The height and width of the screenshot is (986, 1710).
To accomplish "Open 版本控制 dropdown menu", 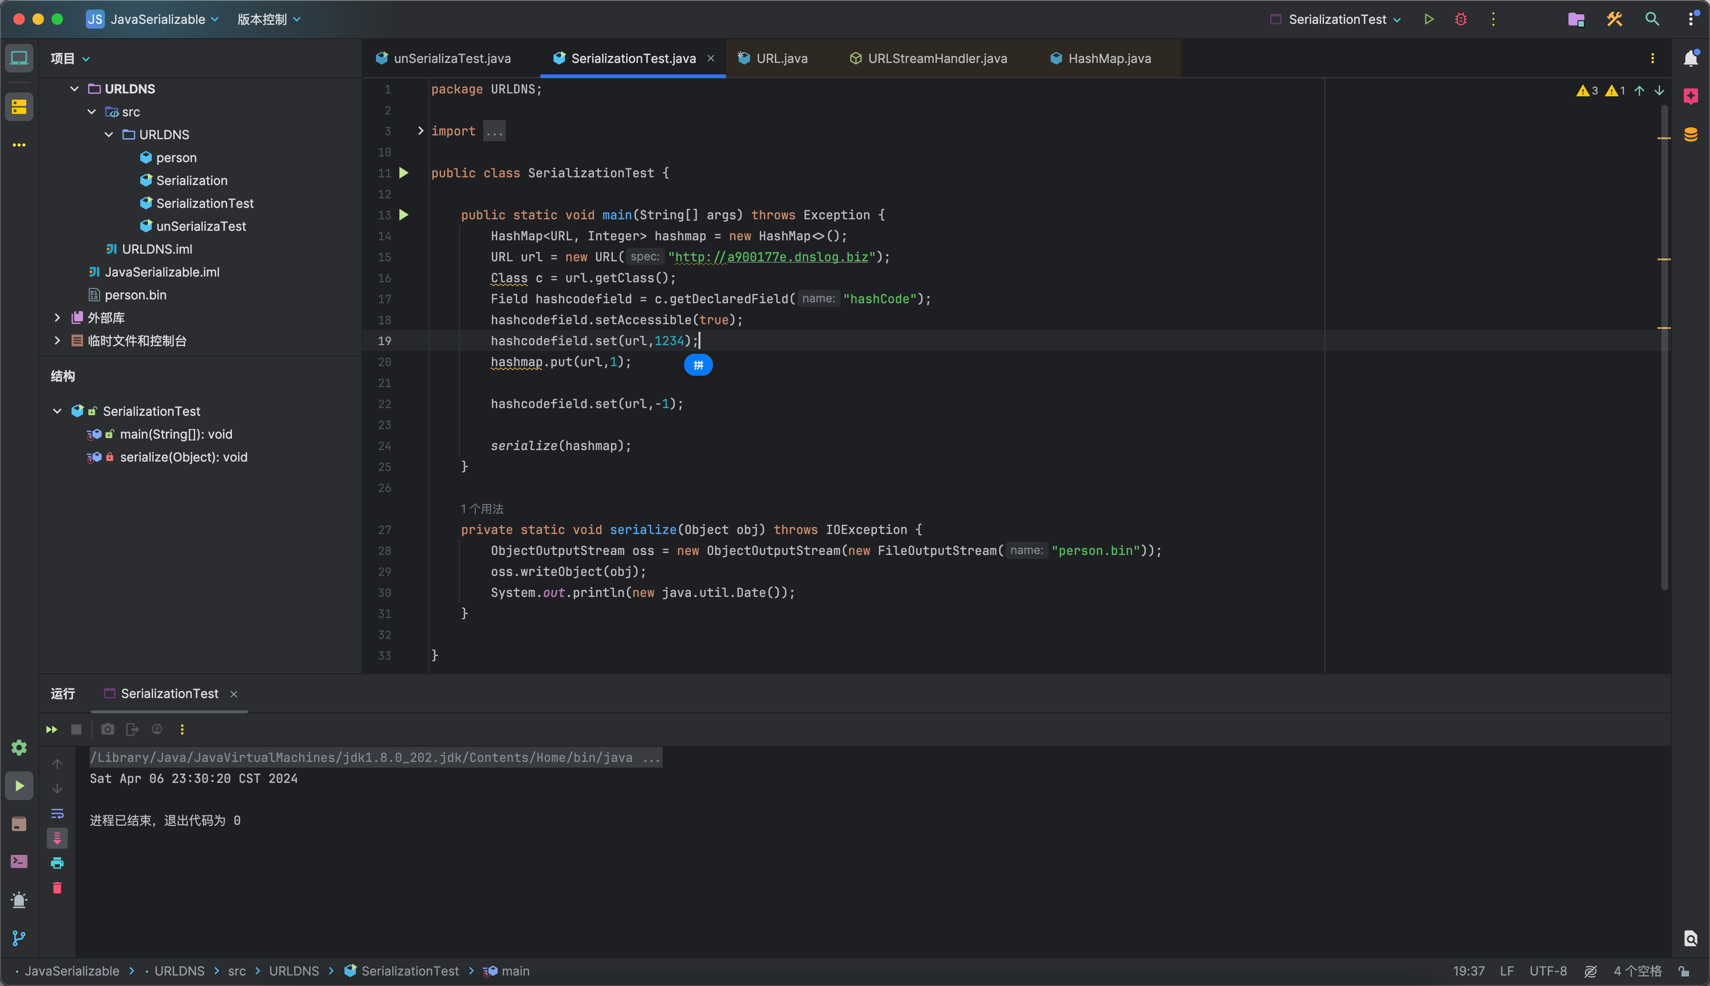I will click(269, 19).
